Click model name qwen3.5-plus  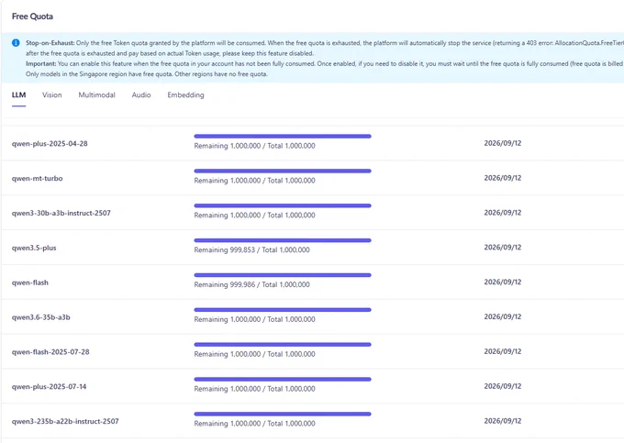pos(34,248)
